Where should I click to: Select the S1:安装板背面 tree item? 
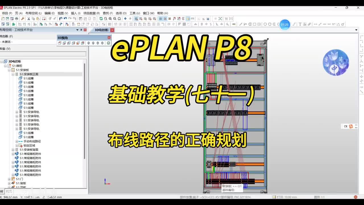click(x=29, y=150)
